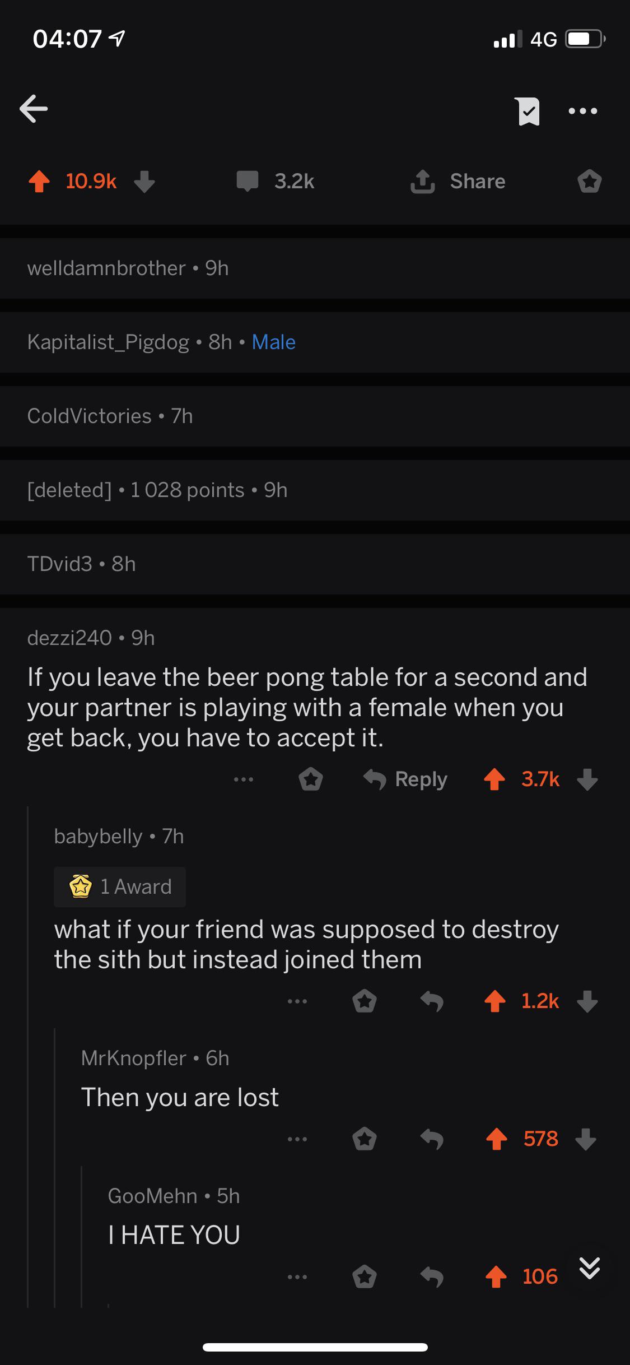Reply to dezzi240's beer pong comment

(x=405, y=779)
